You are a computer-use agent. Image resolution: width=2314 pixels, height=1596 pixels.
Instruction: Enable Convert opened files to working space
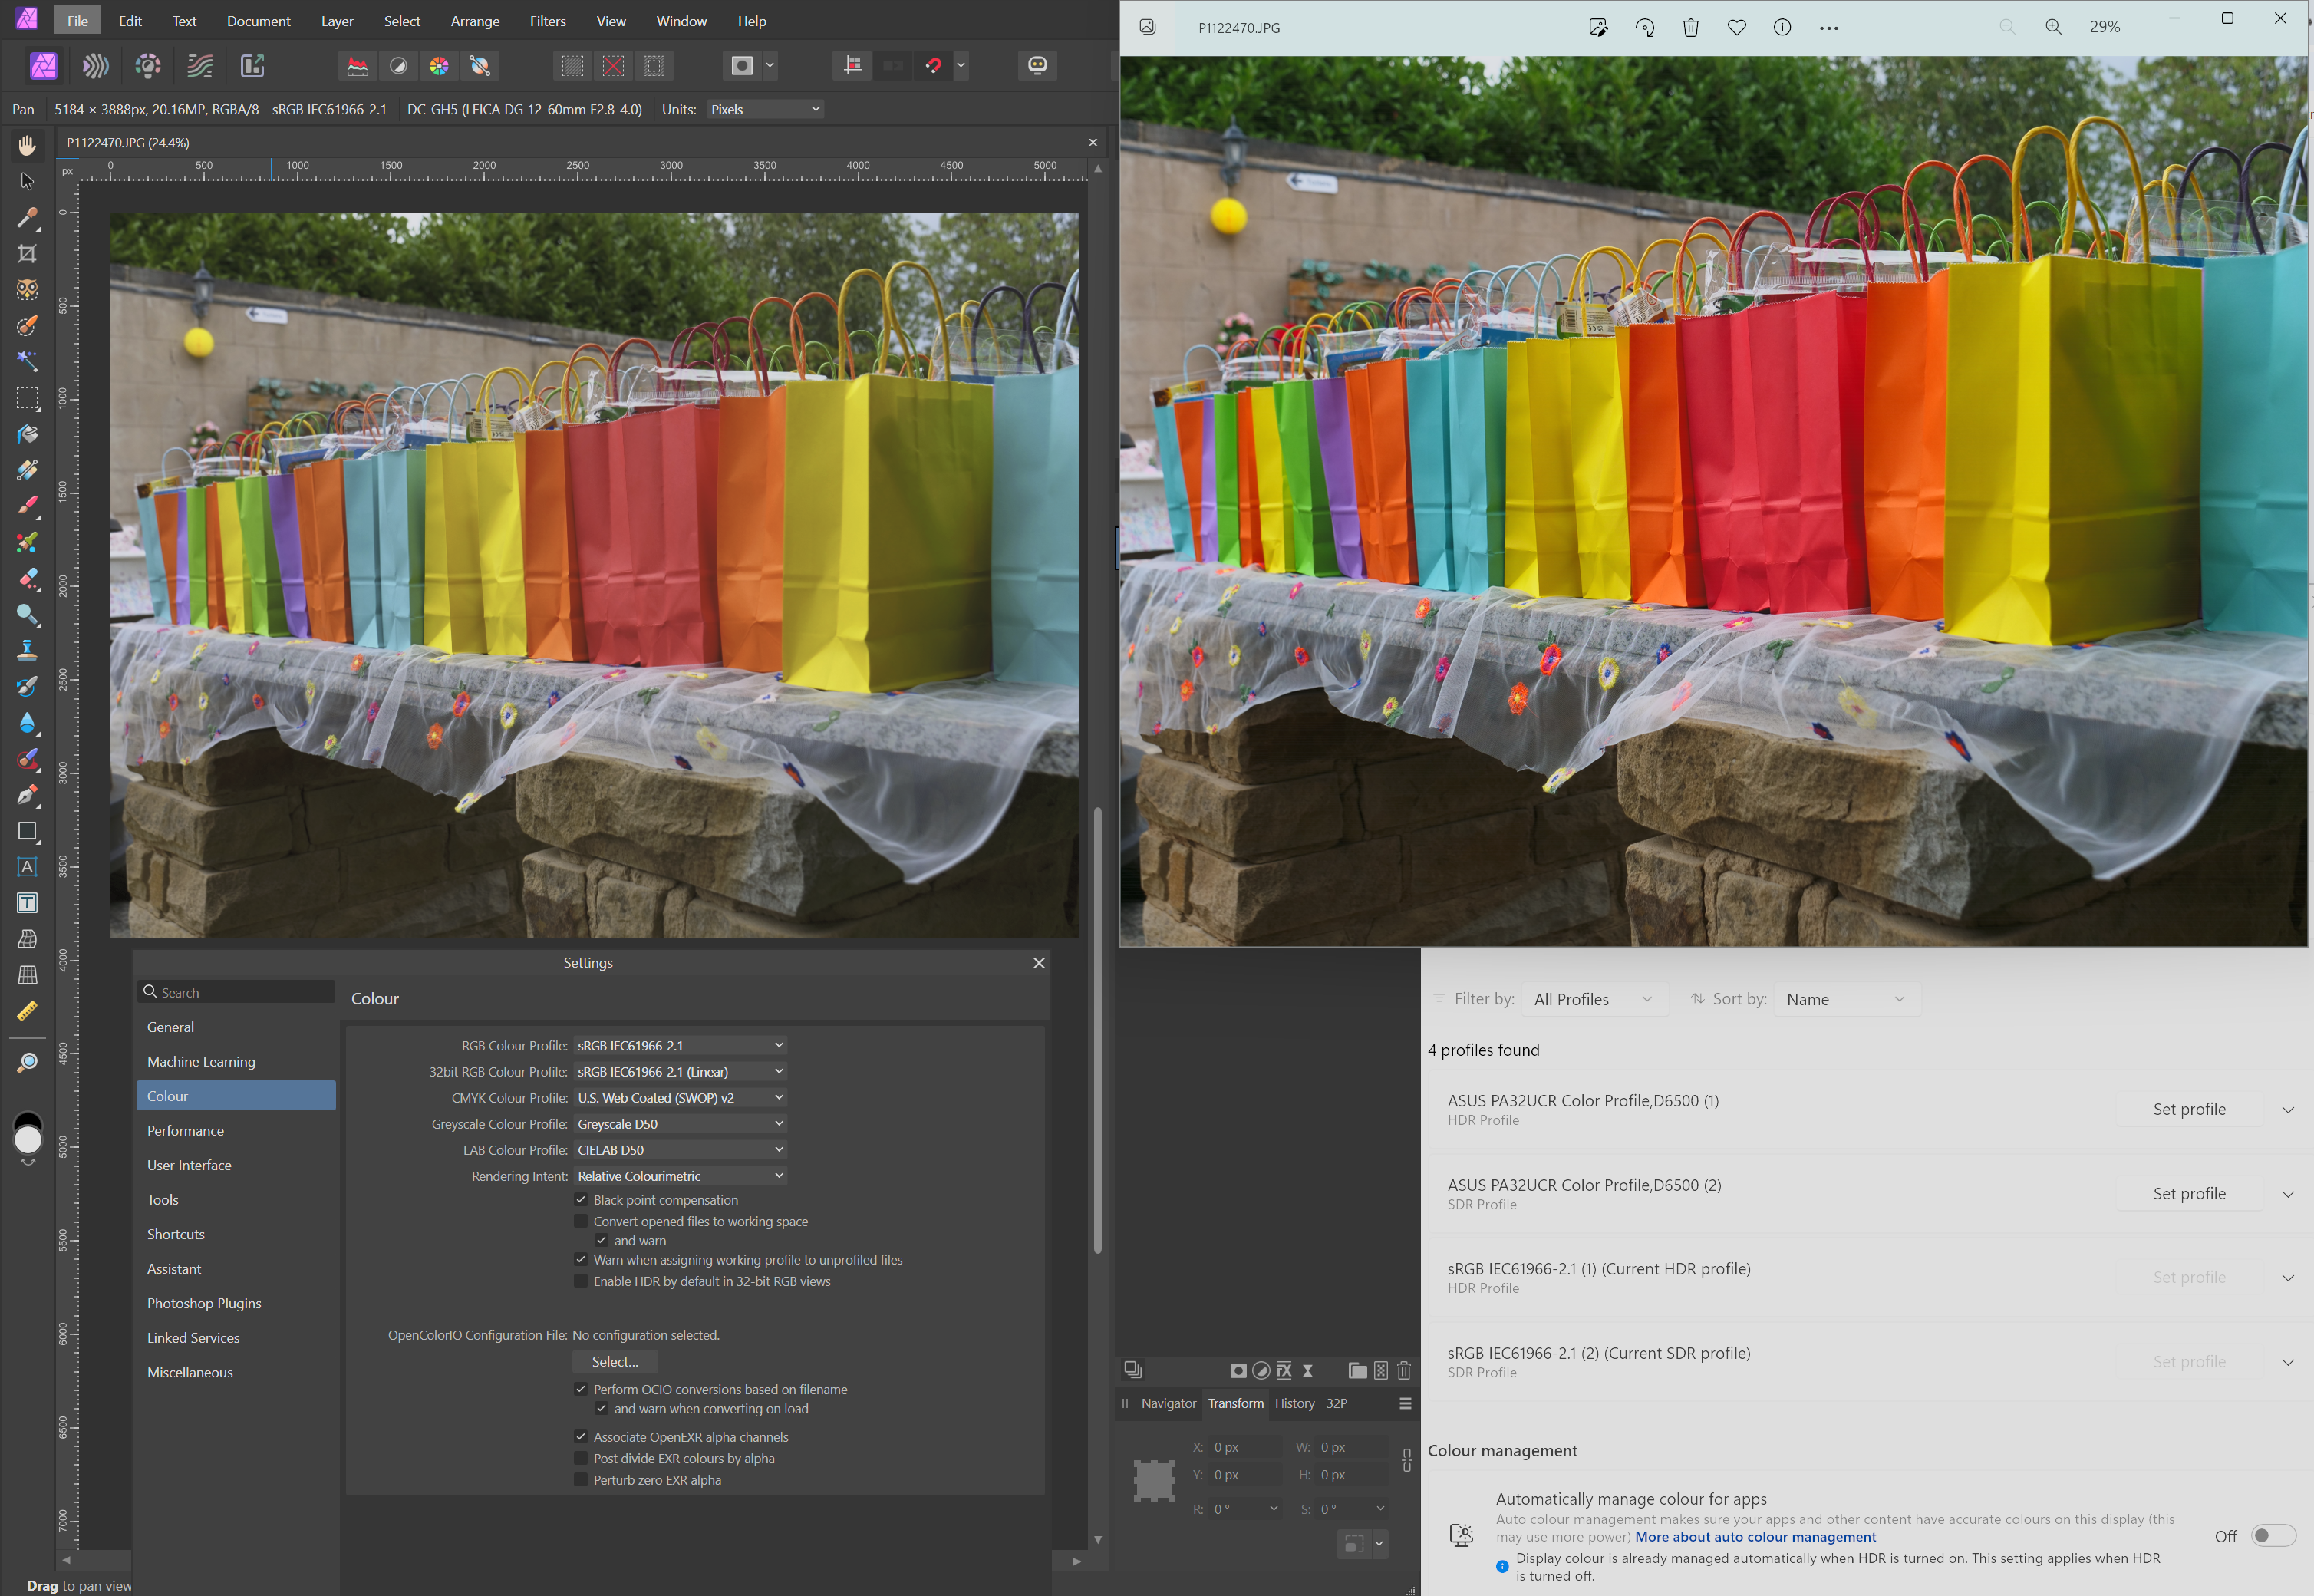click(581, 1221)
